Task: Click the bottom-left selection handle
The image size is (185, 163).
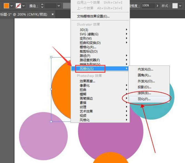Action: tap(51, 122)
